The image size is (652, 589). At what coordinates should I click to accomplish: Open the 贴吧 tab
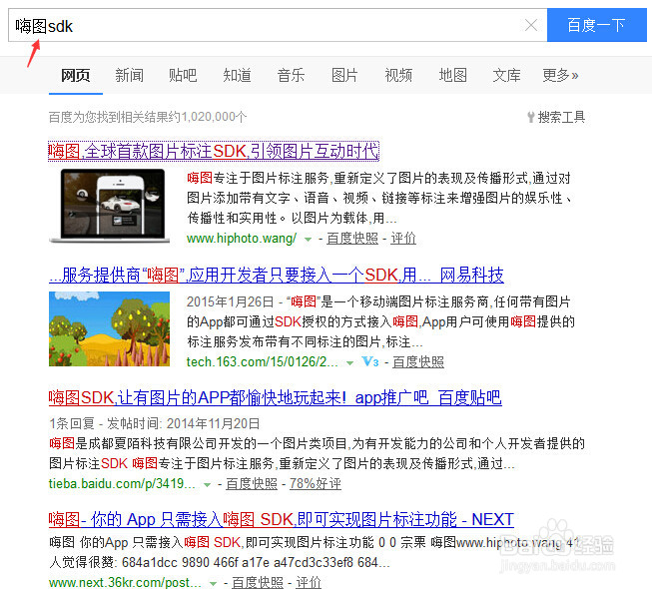[183, 75]
